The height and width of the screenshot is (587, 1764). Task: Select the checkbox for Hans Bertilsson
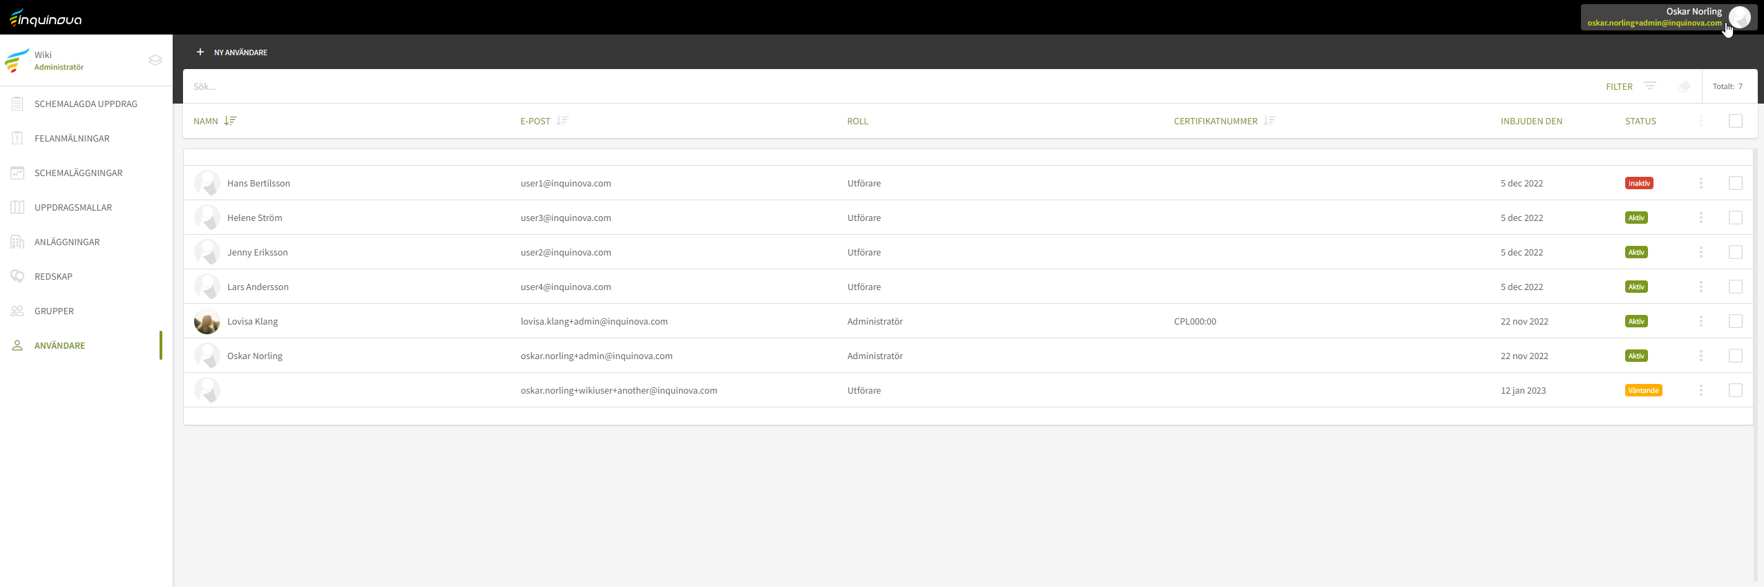pos(1735,183)
